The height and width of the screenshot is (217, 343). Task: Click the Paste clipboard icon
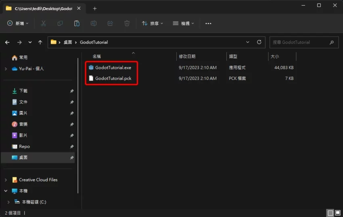(x=77, y=23)
